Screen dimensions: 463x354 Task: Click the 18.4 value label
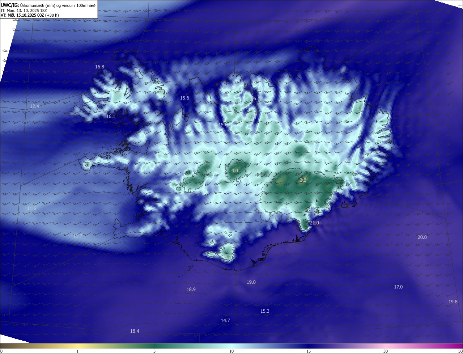(x=135, y=331)
